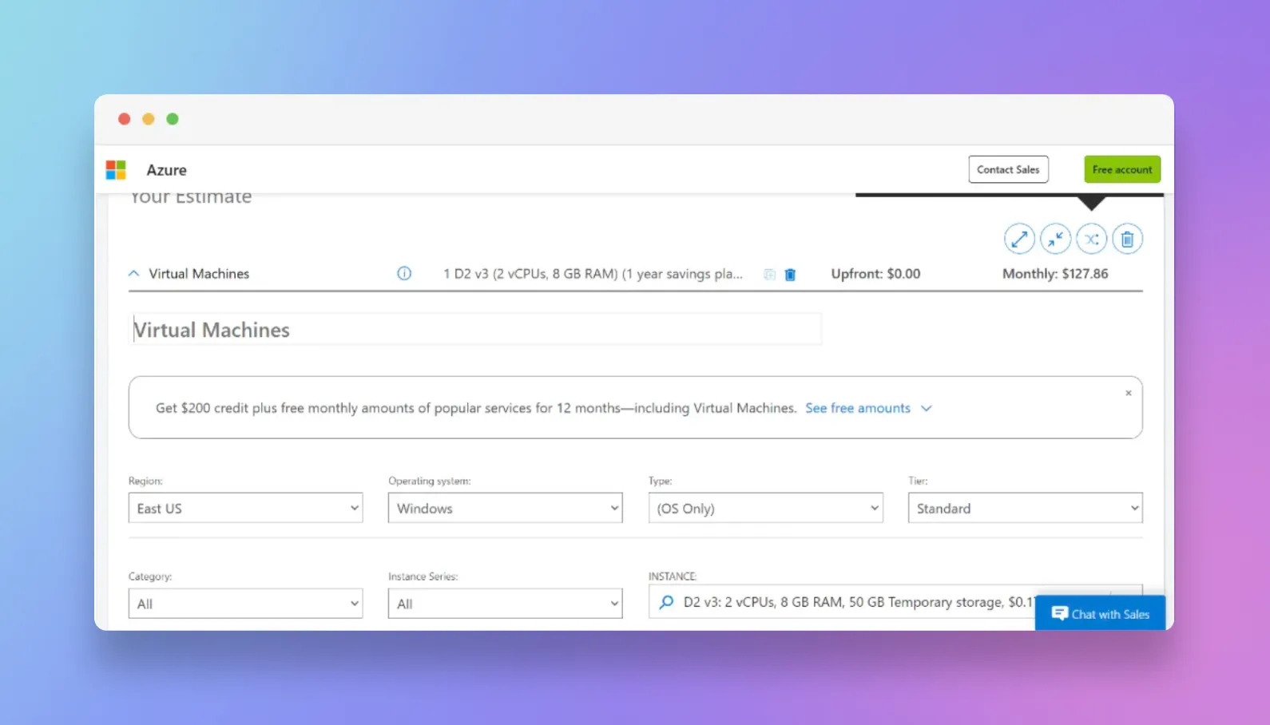Open the Category dropdown
This screenshot has width=1270, height=725.
click(245, 604)
